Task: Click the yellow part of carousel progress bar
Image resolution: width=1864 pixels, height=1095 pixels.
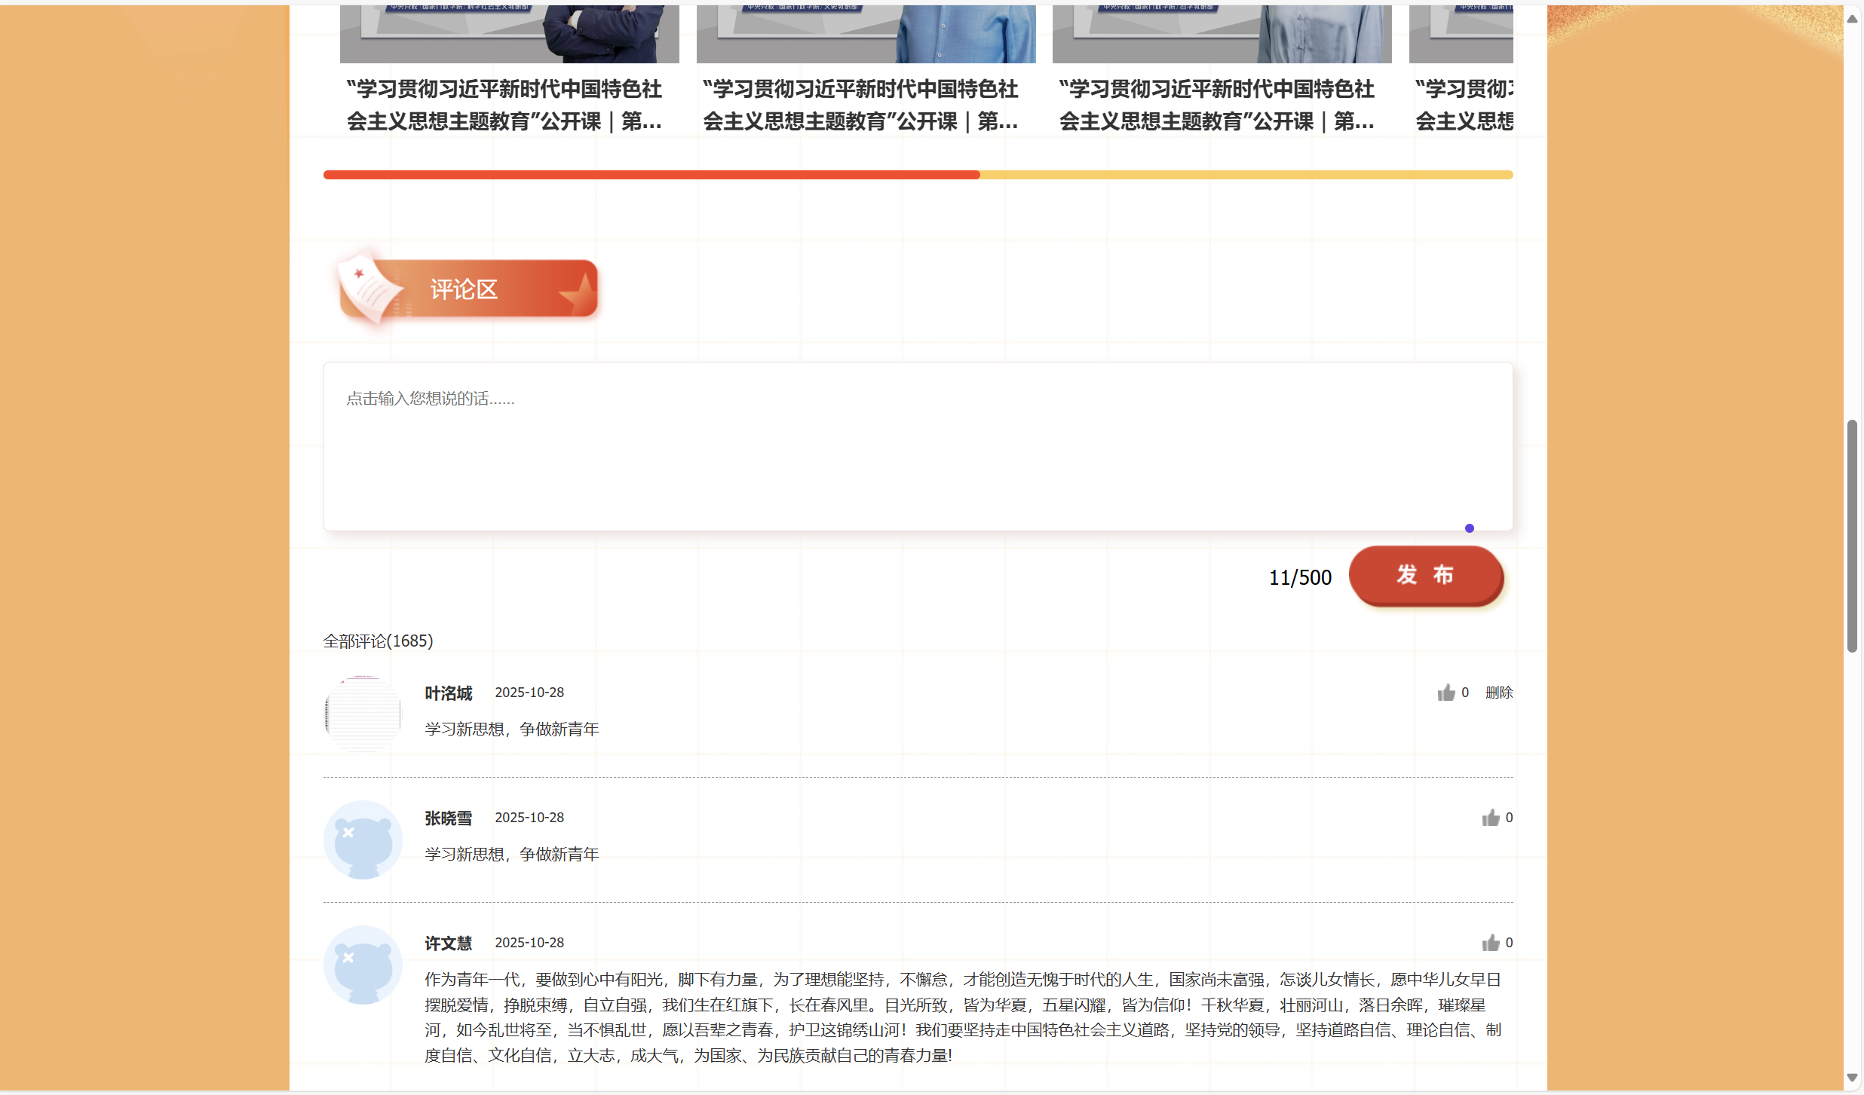Action: click(1246, 175)
